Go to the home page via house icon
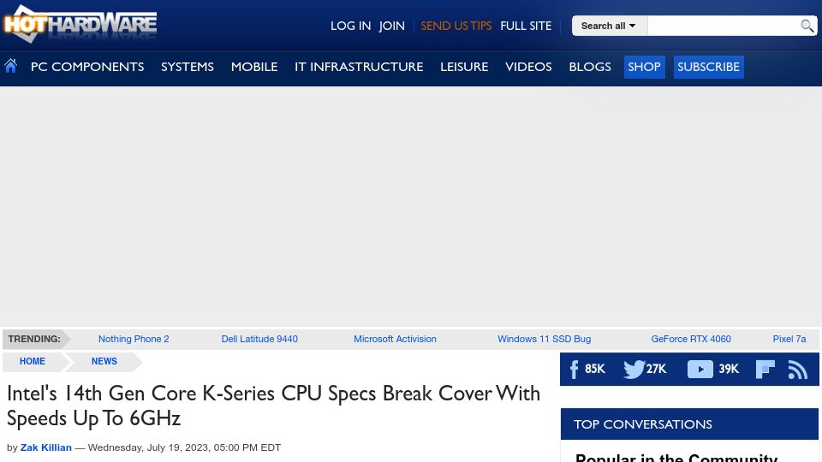The image size is (822, 462). point(10,66)
